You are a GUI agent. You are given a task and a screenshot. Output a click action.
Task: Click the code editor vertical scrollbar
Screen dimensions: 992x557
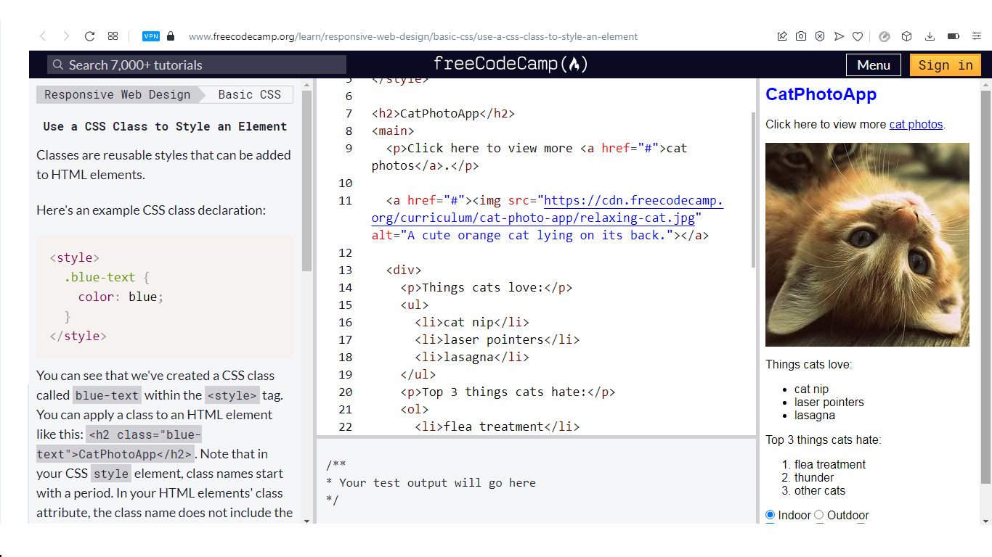click(754, 190)
